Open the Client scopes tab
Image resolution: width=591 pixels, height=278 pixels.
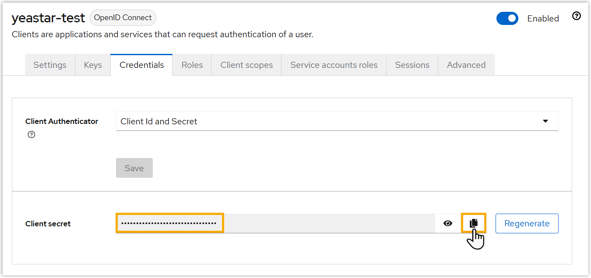click(x=246, y=65)
